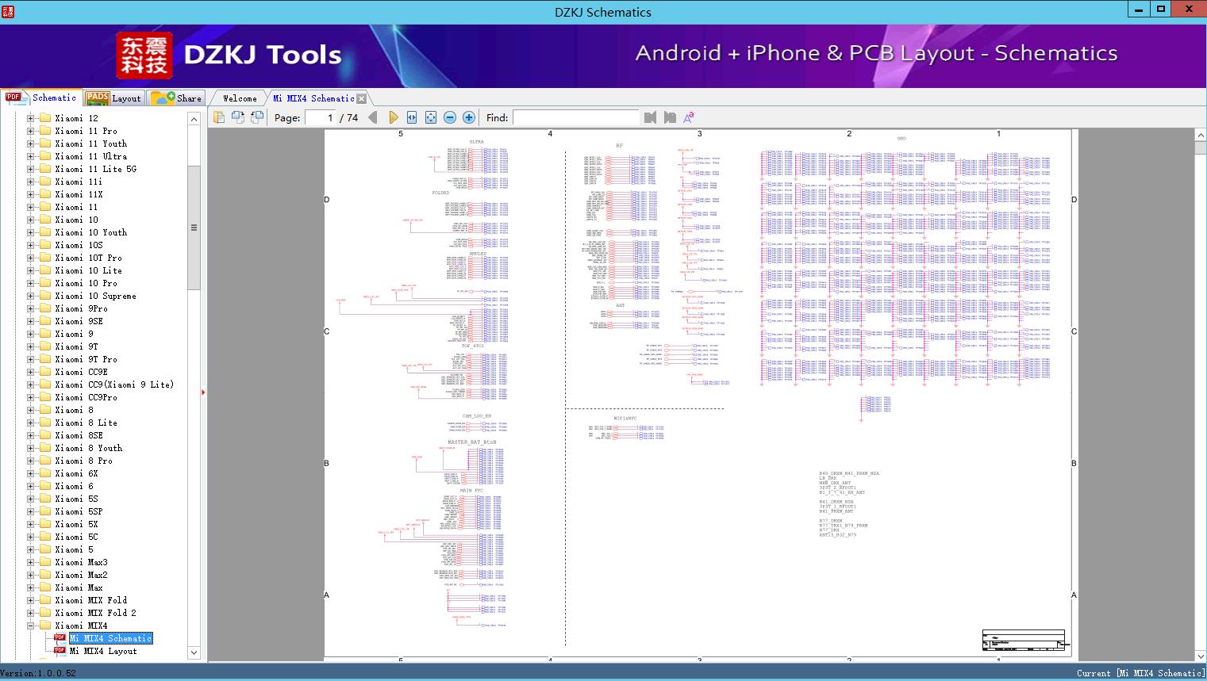
Task: Click the Xiaomi MIX Fold folder icon
Action: pyautogui.click(x=45, y=600)
